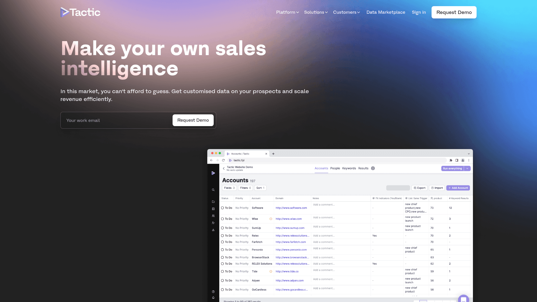Open the Filters 0 selector
This screenshot has height=302, width=537.
click(x=245, y=188)
